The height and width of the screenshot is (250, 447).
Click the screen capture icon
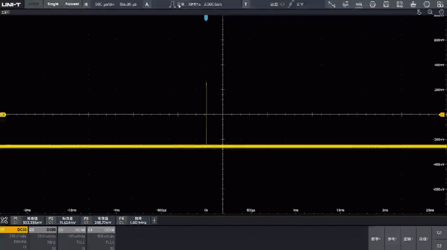point(400,4)
